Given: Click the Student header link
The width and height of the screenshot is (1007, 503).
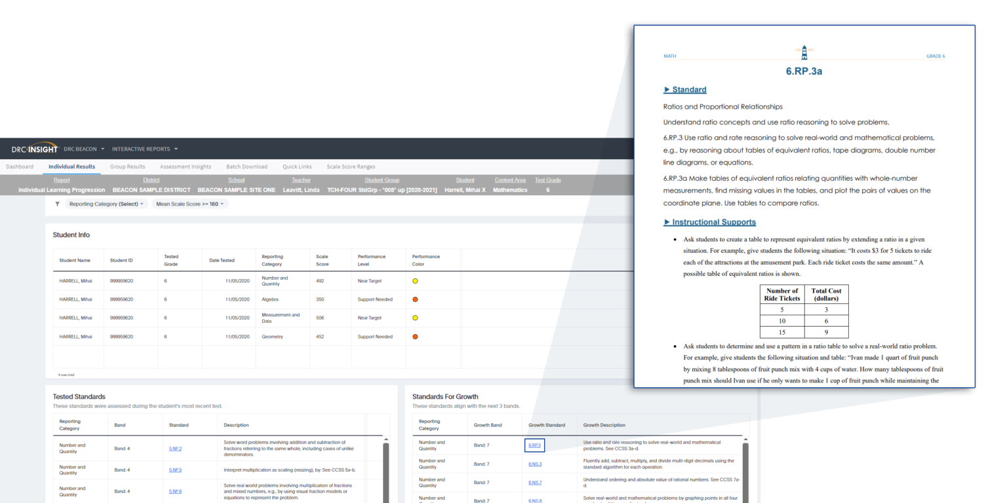Looking at the screenshot, I should pos(465,180).
